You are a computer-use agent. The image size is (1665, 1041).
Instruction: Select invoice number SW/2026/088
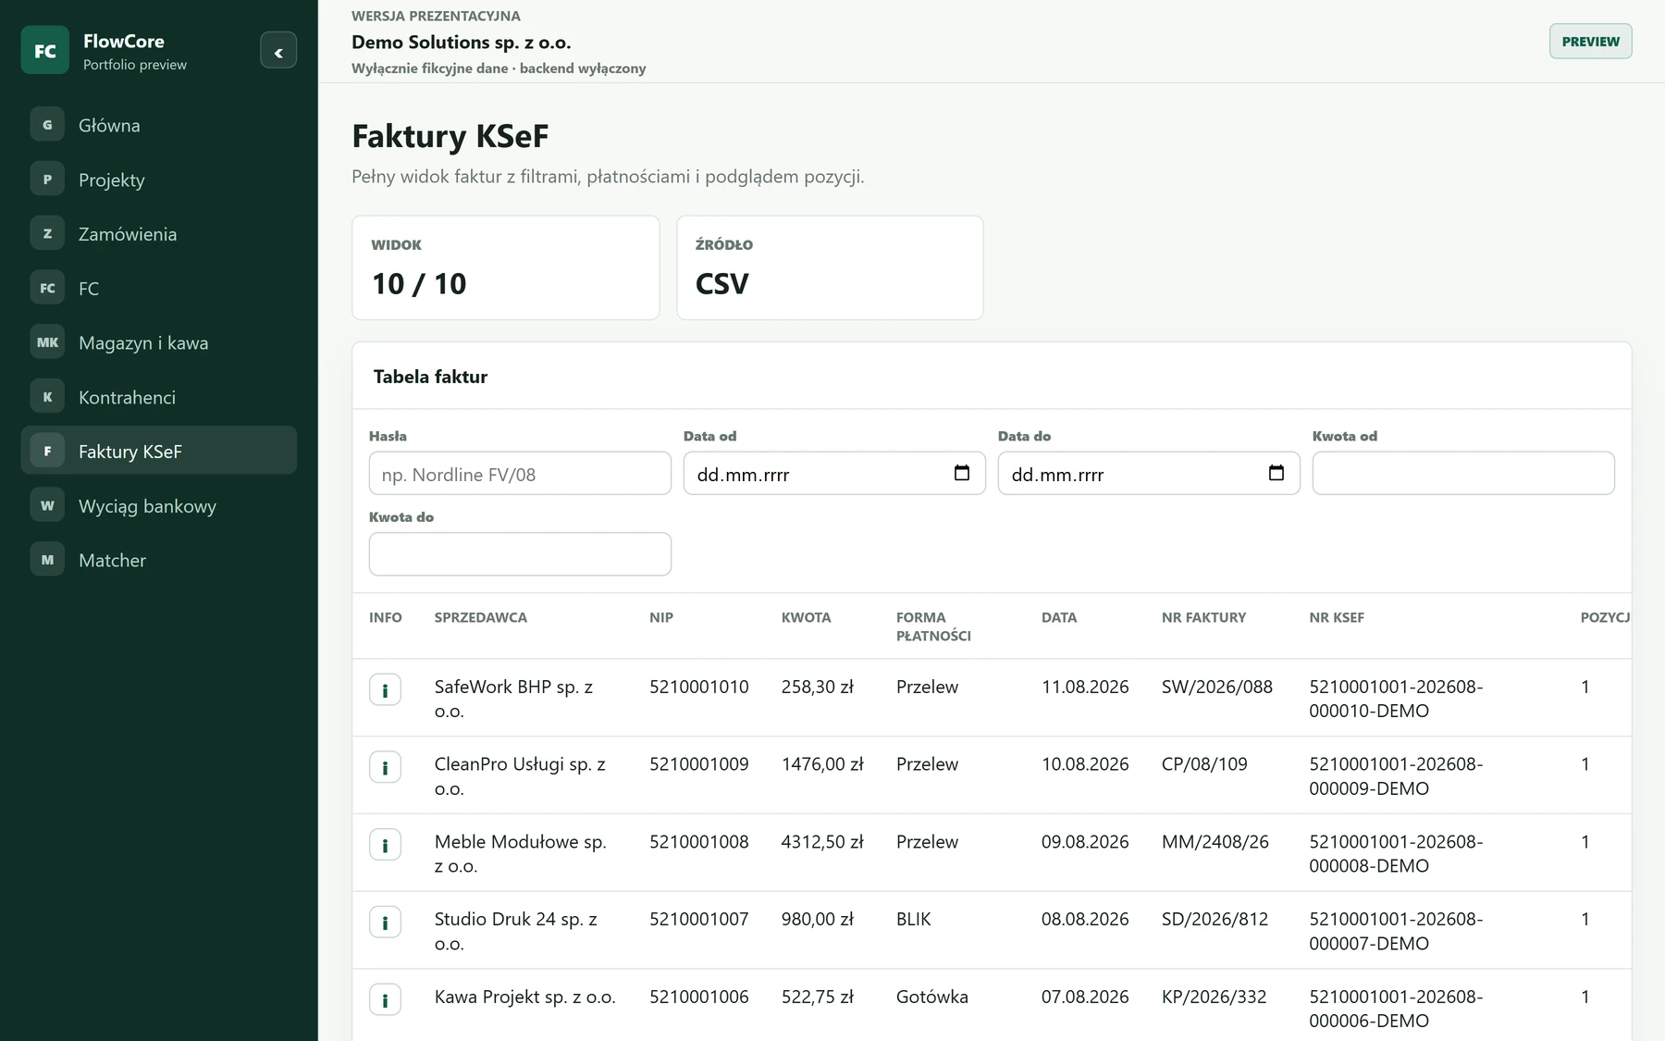[x=1217, y=687]
